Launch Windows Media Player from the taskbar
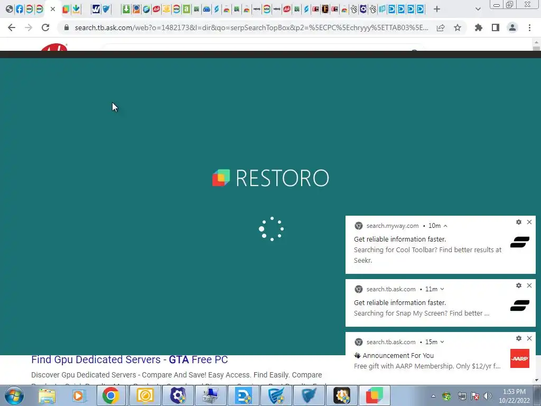The image size is (541, 406). click(78, 395)
